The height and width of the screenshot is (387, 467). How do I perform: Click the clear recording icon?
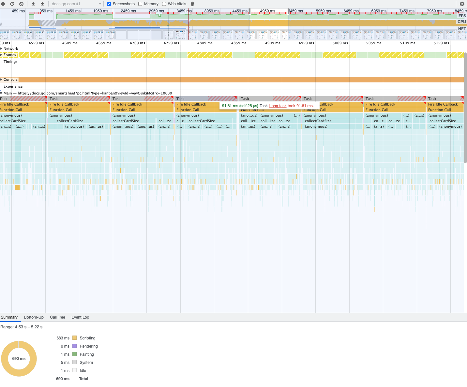[21, 4]
